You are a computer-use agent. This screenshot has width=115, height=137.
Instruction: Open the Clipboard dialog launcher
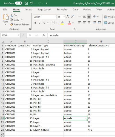pyautogui.click(x=30, y=29)
